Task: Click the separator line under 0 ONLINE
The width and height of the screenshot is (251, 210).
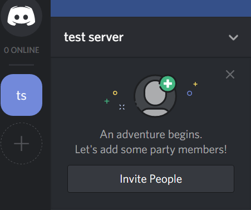Action: click(21, 65)
